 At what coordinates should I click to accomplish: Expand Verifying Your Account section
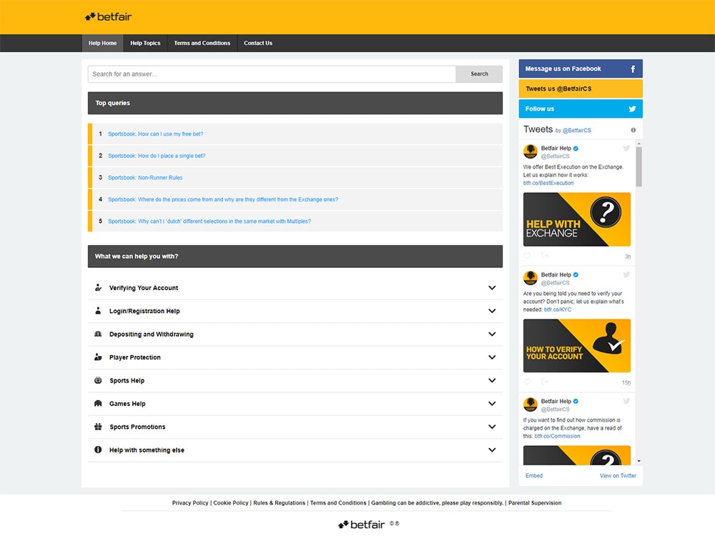click(492, 288)
